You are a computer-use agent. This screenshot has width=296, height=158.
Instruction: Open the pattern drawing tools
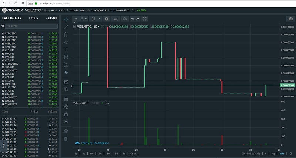tap(66, 57)
